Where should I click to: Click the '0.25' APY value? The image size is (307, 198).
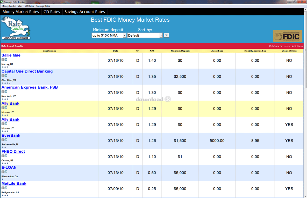click(x=152, y=189)
